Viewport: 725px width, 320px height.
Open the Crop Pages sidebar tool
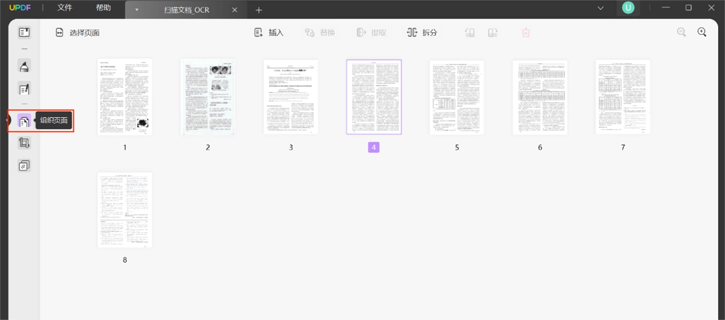(24, 143)
